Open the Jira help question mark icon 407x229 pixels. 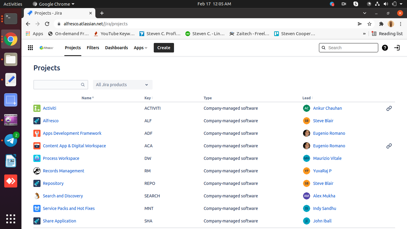(x=385, y=48)
